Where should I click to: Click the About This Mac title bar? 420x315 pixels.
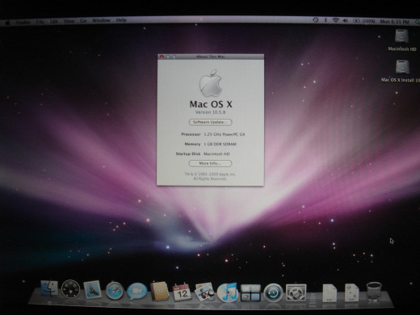point(211,57)
